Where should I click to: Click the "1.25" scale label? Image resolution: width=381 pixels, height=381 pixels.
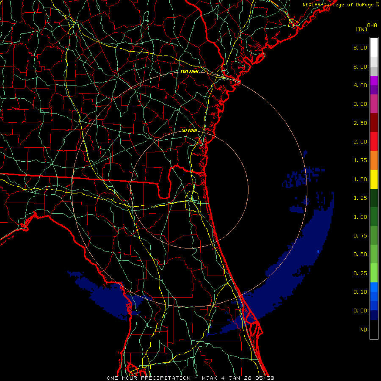tap(360, 198)
